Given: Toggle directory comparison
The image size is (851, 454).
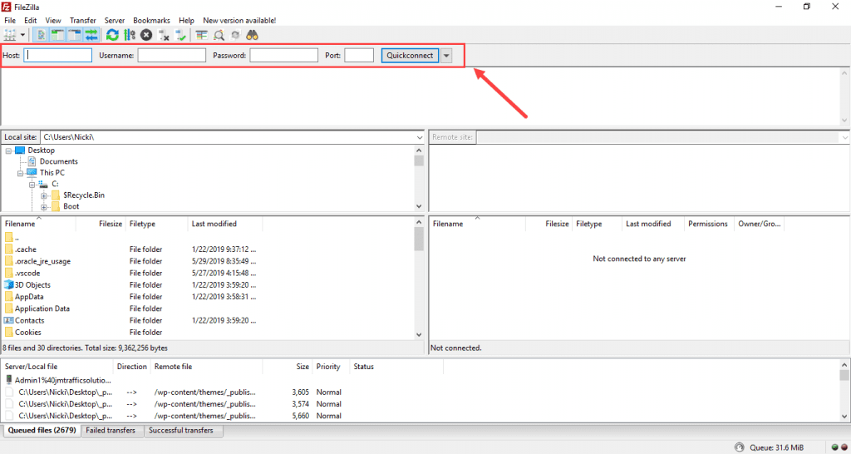Looking at the screenshot, I should pos(219,35).
